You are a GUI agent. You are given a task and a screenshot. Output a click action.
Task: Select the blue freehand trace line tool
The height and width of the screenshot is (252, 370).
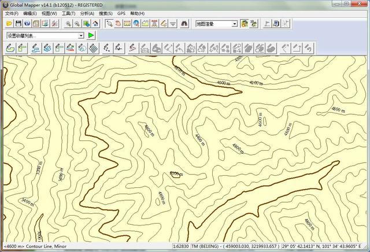coord(47,48)
